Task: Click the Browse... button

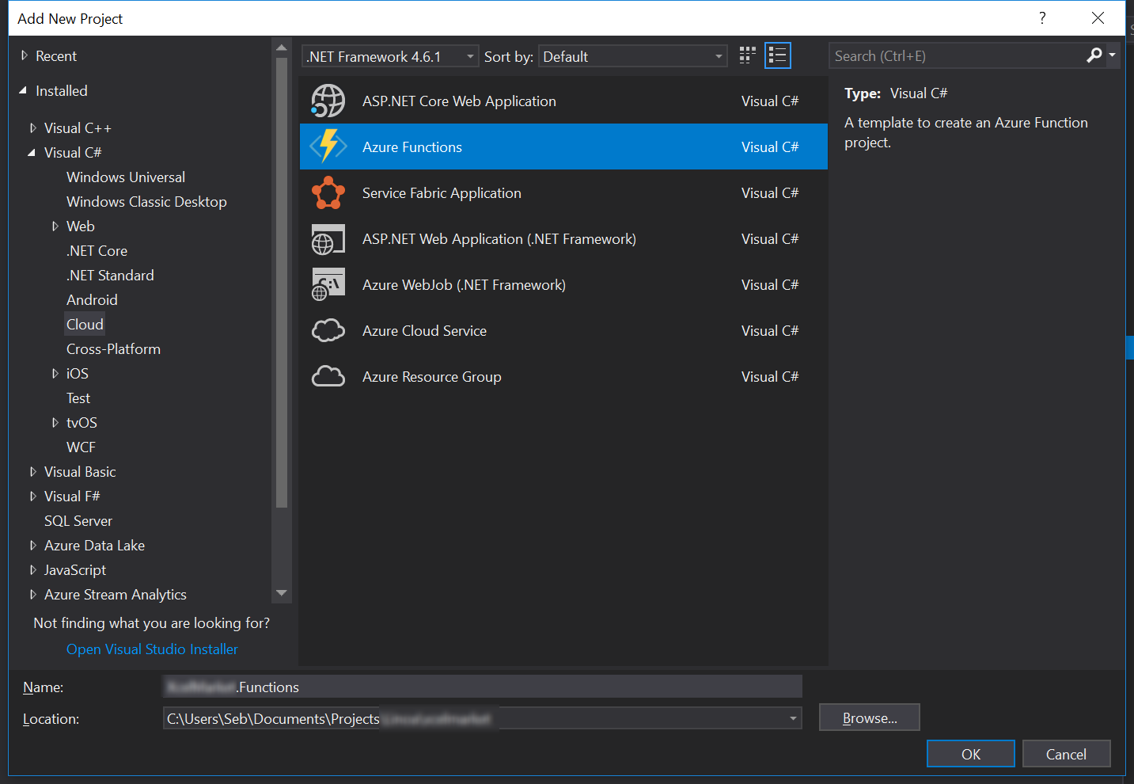Action: point(869,717)
